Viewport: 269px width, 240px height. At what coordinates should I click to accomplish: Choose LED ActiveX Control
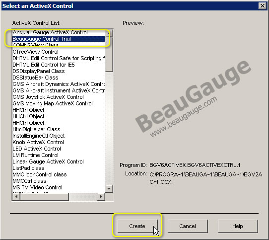[59, 149]
